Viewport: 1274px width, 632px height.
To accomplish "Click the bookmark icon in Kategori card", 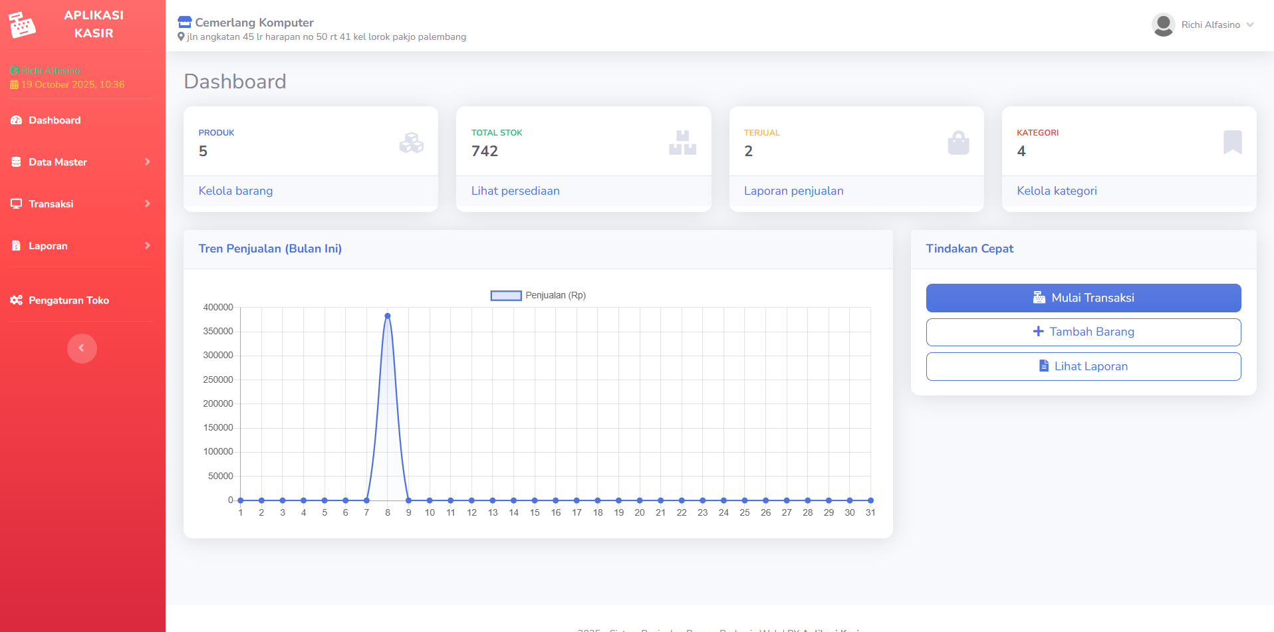I will tap(1232, 142).
